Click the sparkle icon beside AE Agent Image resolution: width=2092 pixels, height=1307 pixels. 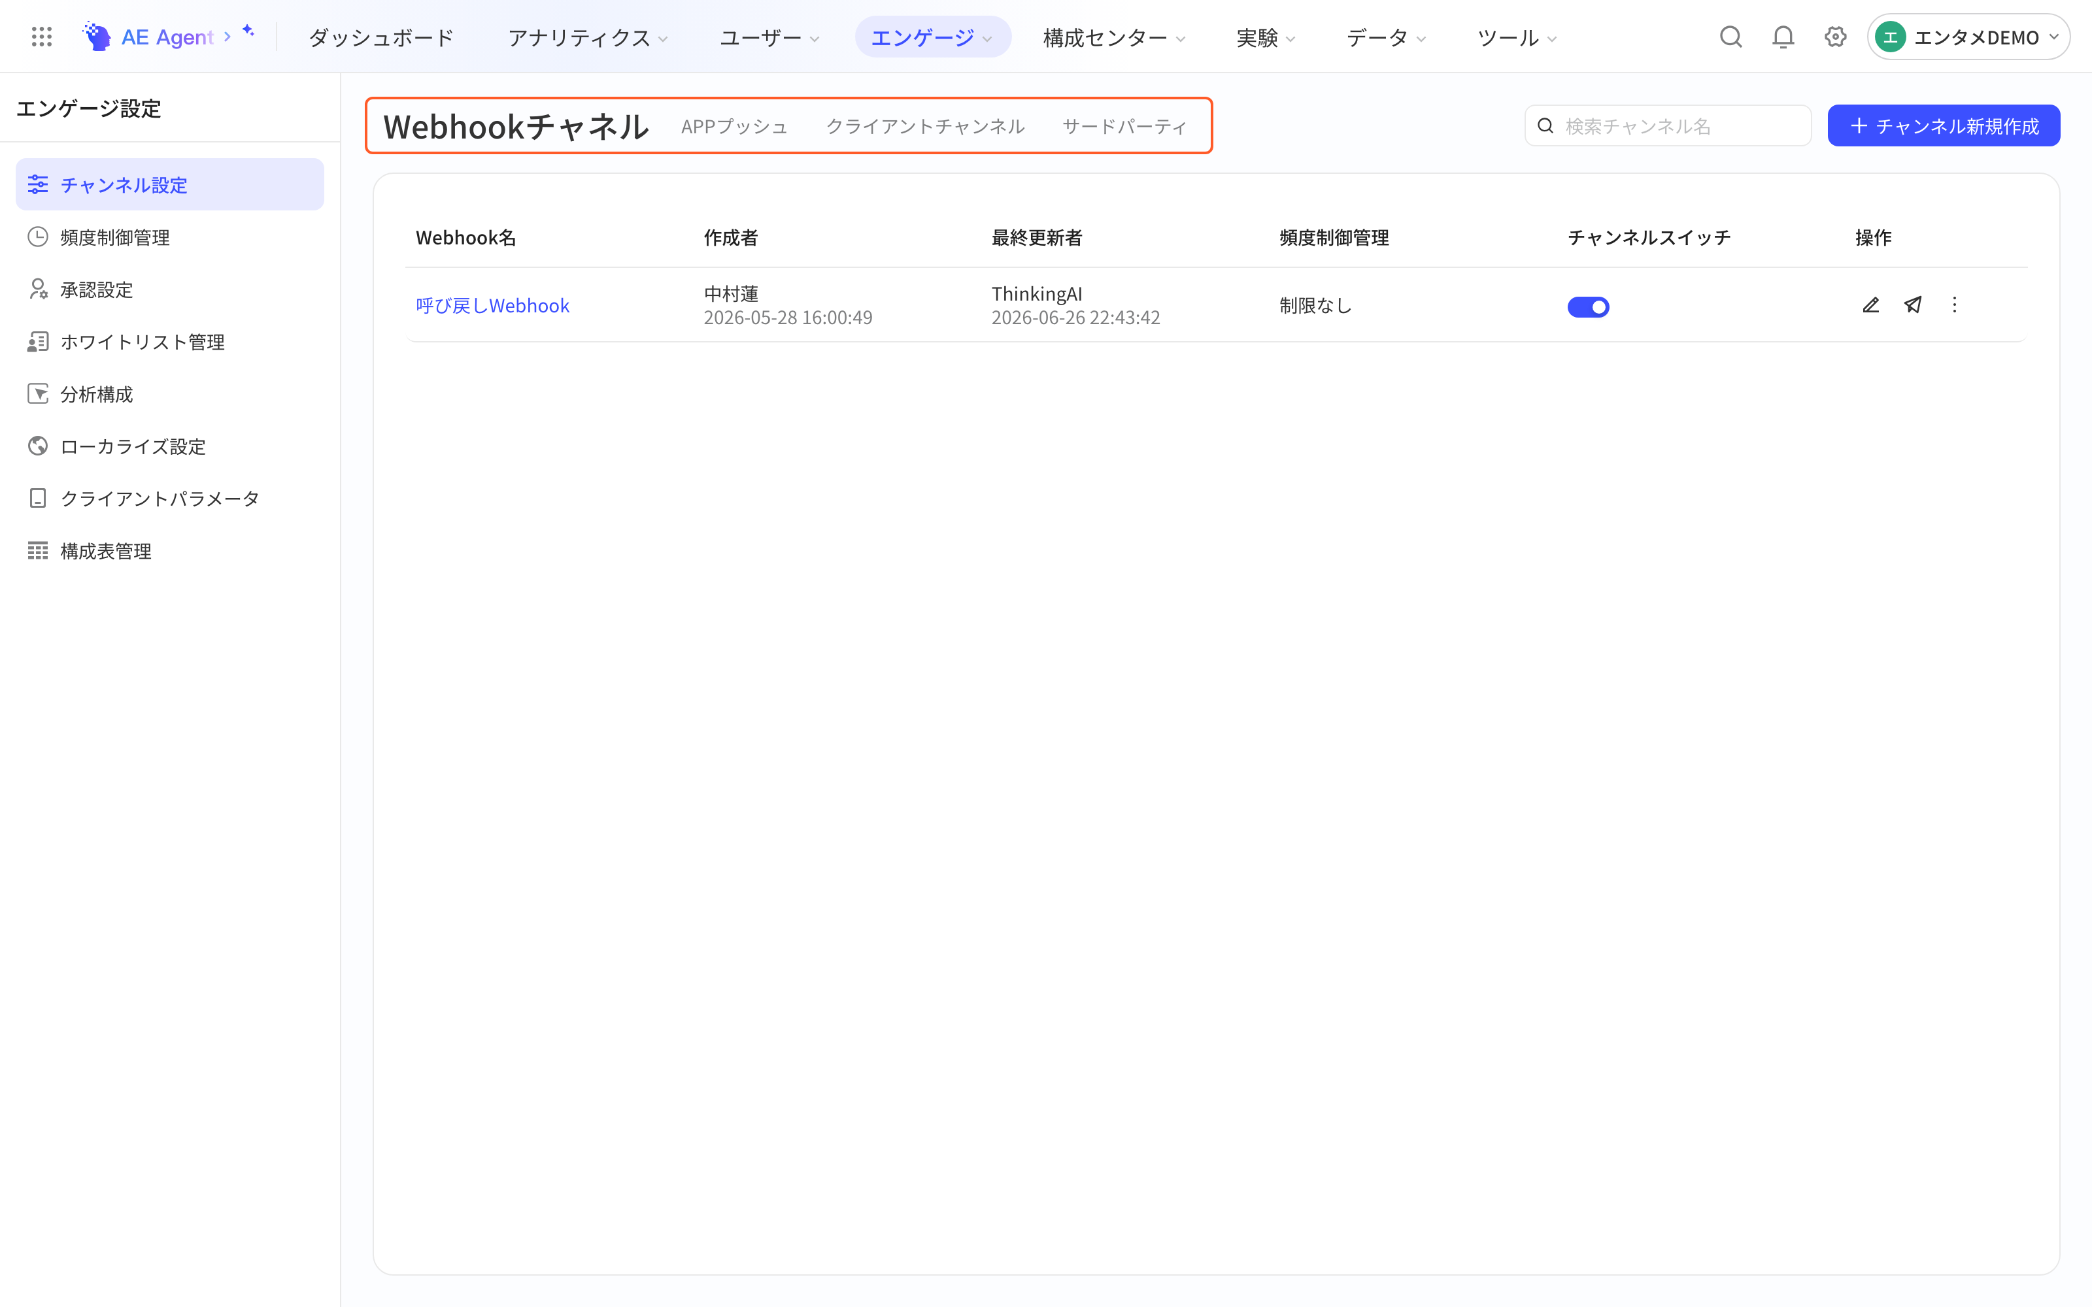248,31
